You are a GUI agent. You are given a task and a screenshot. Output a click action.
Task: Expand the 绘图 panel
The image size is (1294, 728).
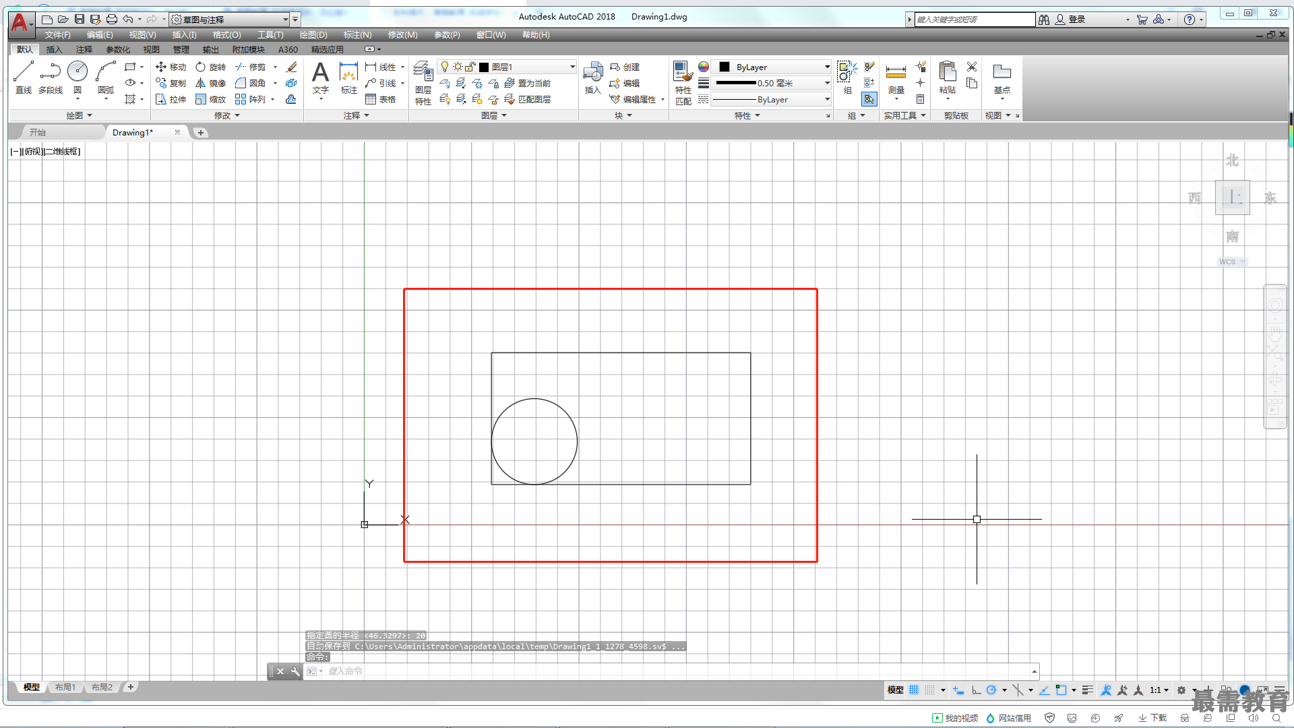pyautogui.click(x=80, y=115)
